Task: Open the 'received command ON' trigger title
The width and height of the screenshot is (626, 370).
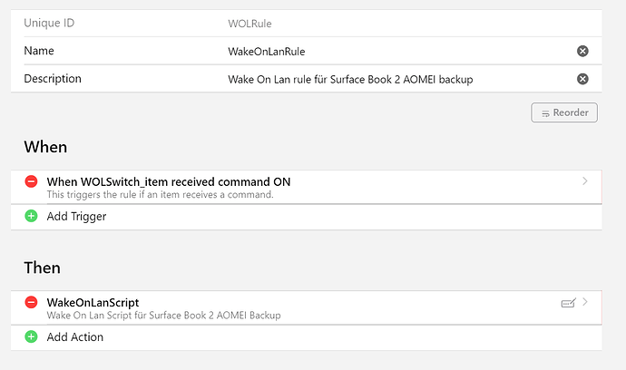Action: coord(169,181)
